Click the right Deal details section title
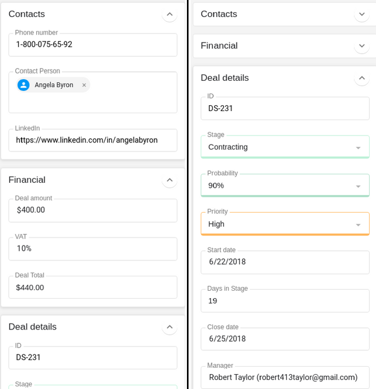376x389 pixels. point(225,78)
